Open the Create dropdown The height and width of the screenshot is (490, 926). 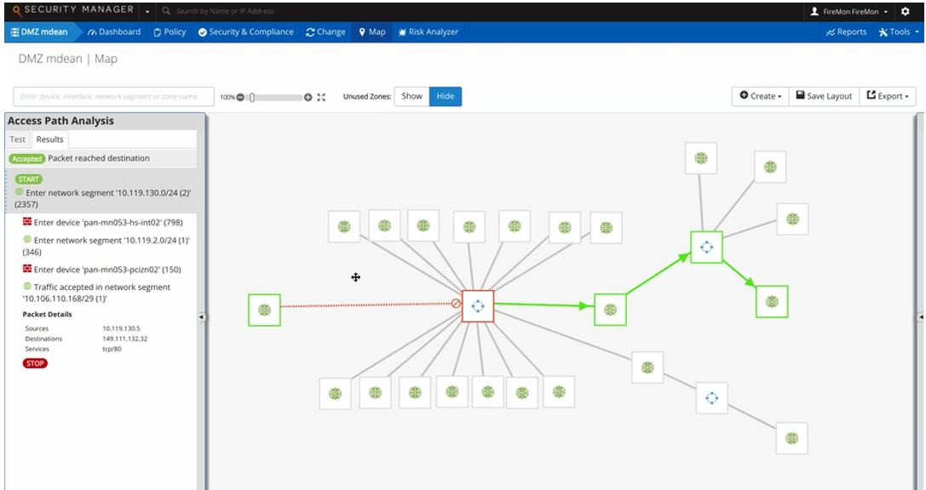pos(760,96)
